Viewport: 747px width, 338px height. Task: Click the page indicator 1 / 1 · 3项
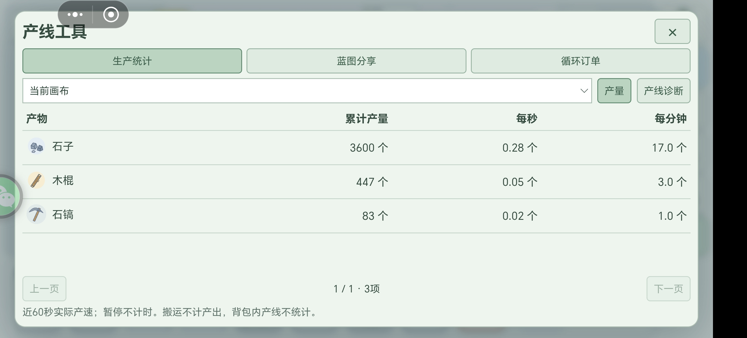point(356,289)
